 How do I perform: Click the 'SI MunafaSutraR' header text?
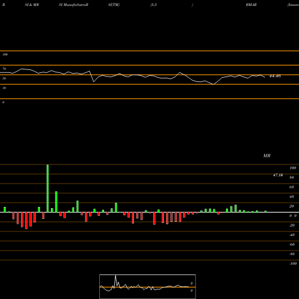pyautogui.click(x=74, y=5)
